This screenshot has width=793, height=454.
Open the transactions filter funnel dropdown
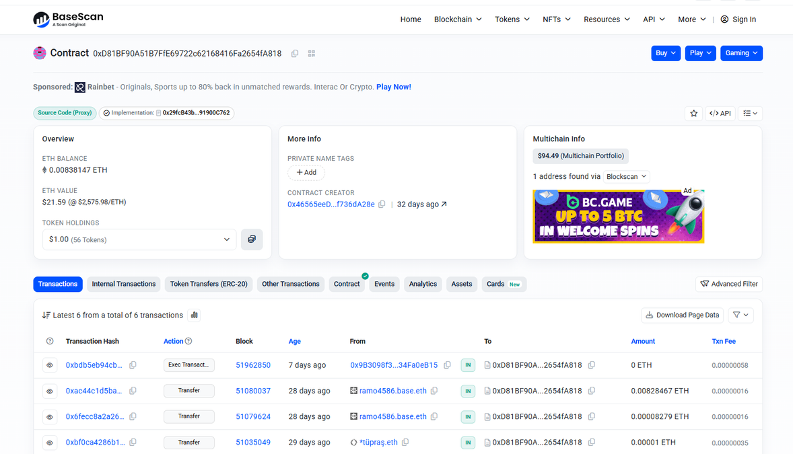click(x=741, y=315)
